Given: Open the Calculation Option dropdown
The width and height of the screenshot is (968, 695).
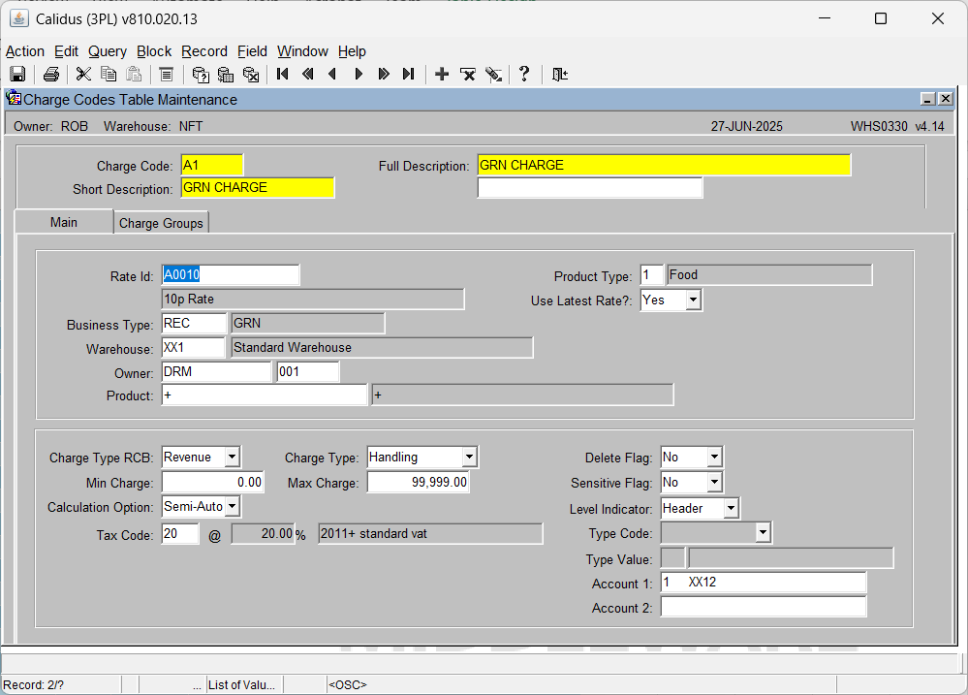Looking at the screenshot, I should [232, 507].
